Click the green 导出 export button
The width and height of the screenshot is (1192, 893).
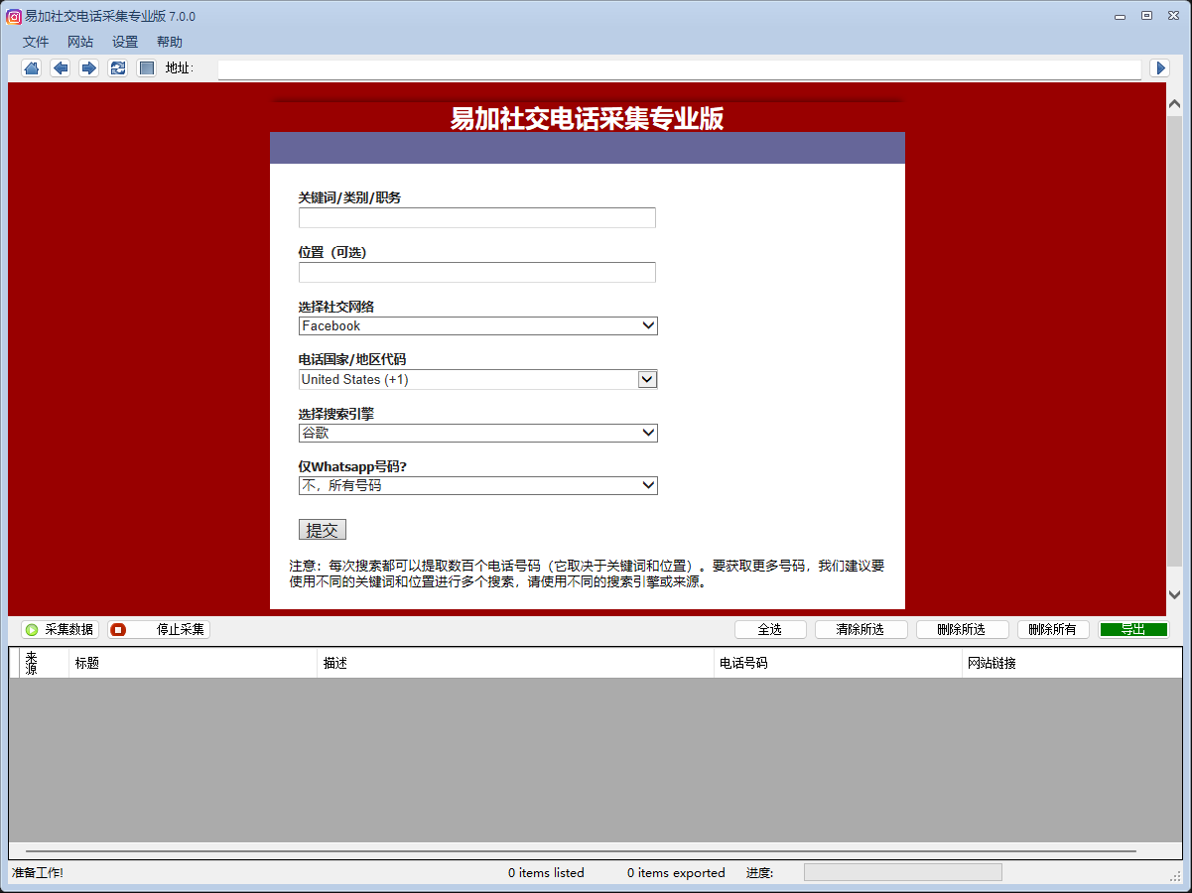pos(1133,629)
